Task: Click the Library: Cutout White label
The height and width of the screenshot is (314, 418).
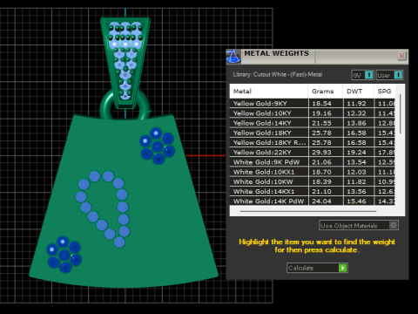Action: click(278, 75)
